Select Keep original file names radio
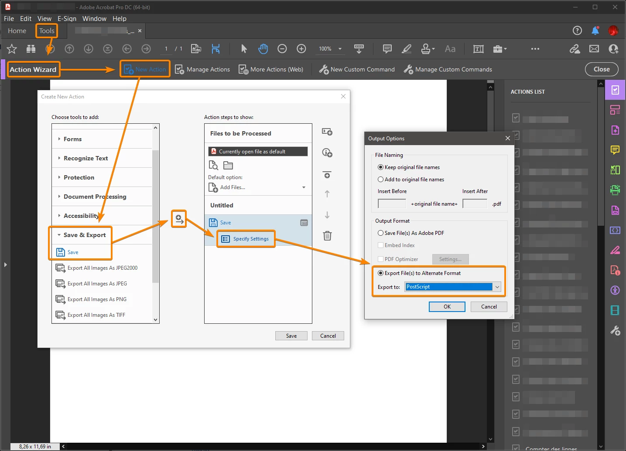626x451 pixels. click(380, 167)
